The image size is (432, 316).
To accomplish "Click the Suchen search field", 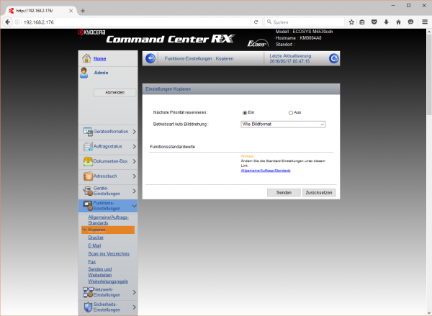I will pyautogui.click(x=302, y=22).
